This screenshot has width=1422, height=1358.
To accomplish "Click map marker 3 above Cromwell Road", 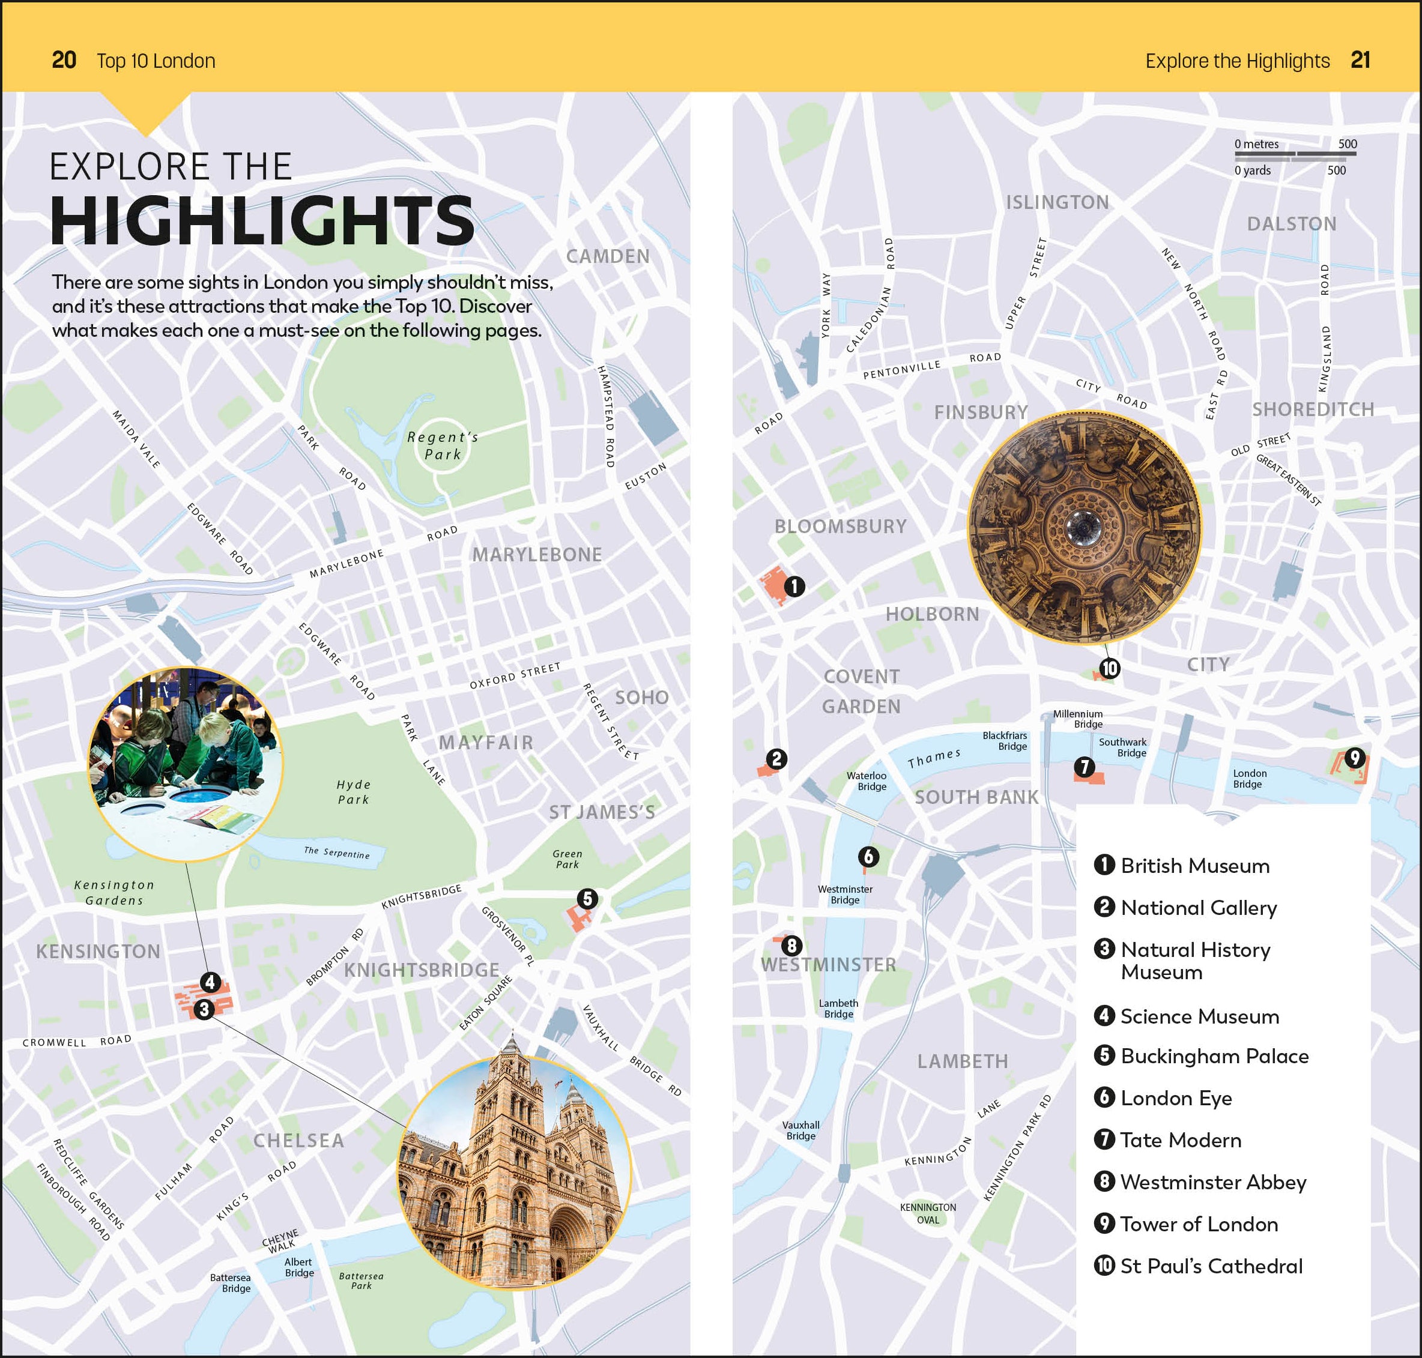I will 204,1009.
